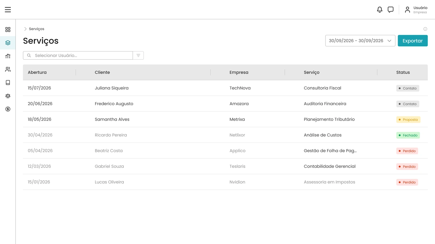Viewport: 435px width, 244px height.
Task: Sort by Cliente column header
Action: pos(102,72)
